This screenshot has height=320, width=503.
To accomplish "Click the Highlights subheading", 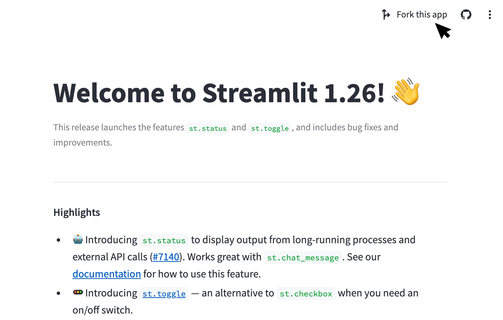I will (x=77, y=212).
